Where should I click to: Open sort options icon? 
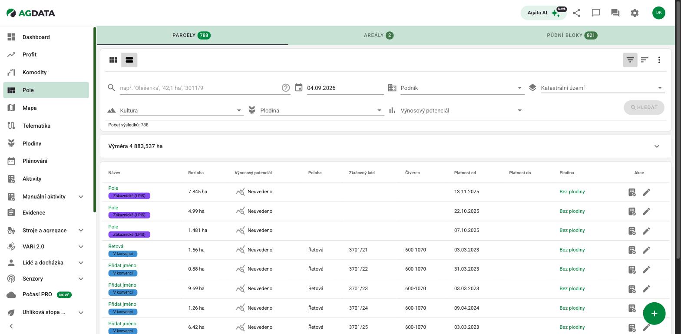(x=645, y=60)
